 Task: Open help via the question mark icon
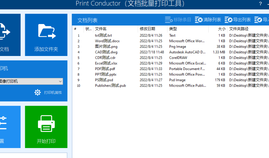click(260, 3)
